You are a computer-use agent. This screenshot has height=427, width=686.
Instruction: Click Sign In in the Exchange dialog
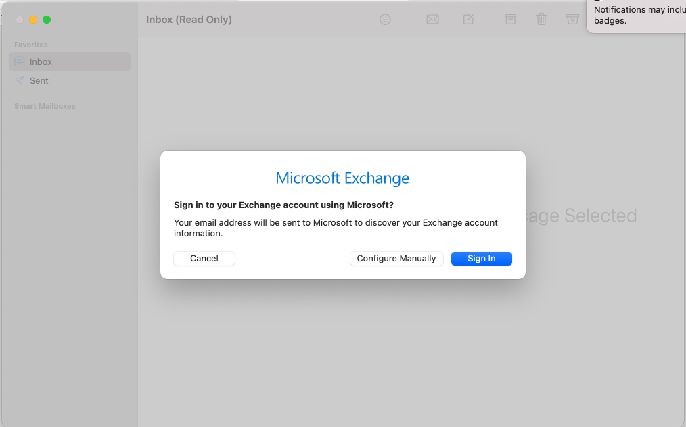point(481,258)
